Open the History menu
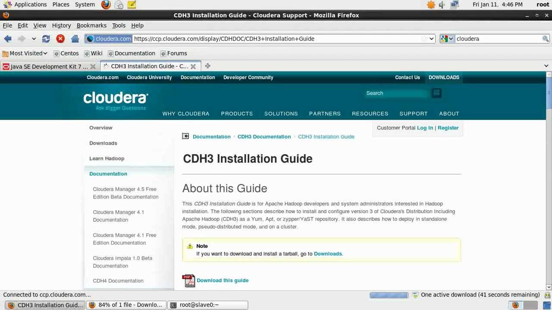This screenshot has width=552, height=310. pos(61,25)
